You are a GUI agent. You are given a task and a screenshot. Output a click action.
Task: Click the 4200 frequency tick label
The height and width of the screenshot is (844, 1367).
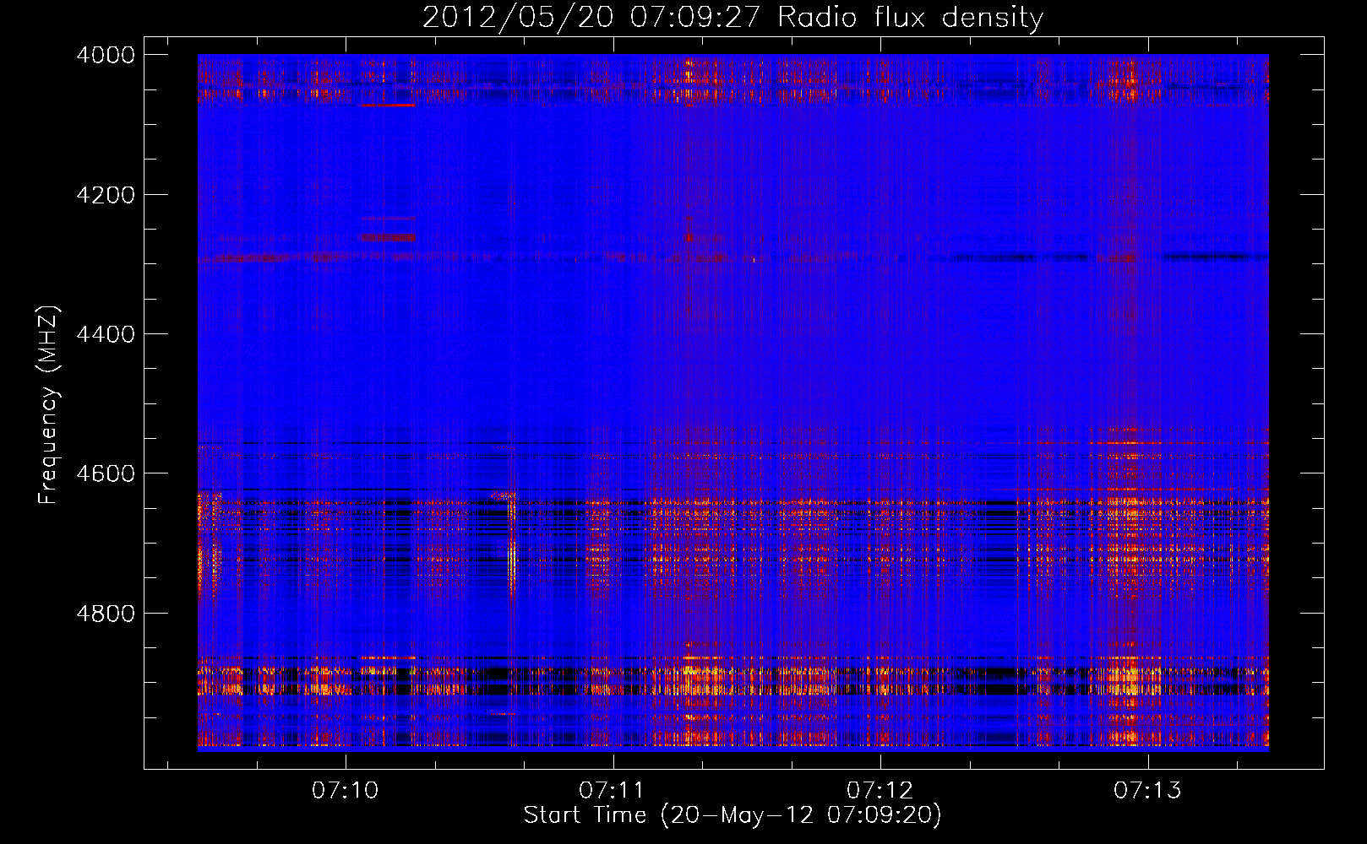106,195
